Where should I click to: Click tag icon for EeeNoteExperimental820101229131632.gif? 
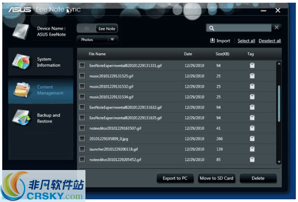click(252, 107)
